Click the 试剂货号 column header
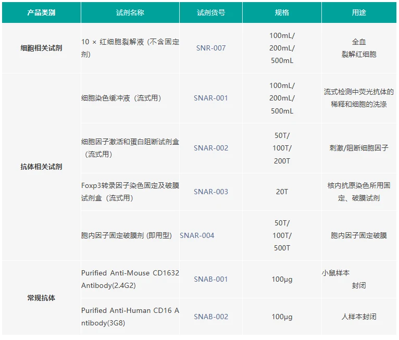 click(x=211, y=12)
